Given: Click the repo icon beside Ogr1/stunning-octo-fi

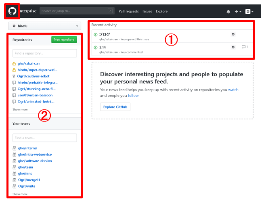Looking at the screenshot, I should [14, 89].
